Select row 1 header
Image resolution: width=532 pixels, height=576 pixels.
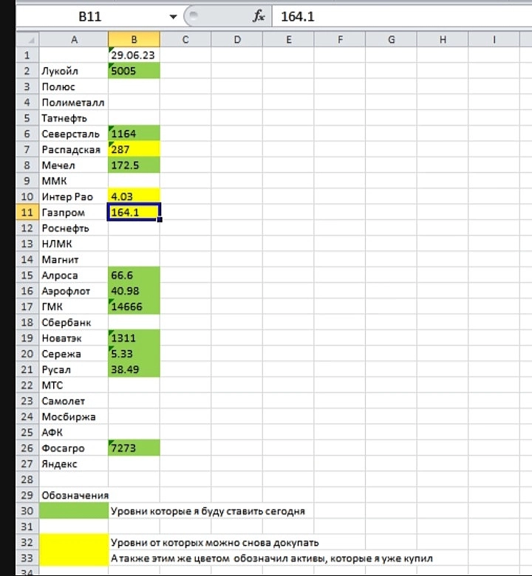click(x=28, y=55)
